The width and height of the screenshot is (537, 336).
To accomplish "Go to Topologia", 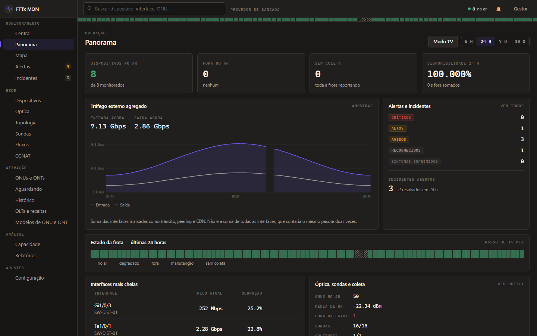I will click(38, 122).
